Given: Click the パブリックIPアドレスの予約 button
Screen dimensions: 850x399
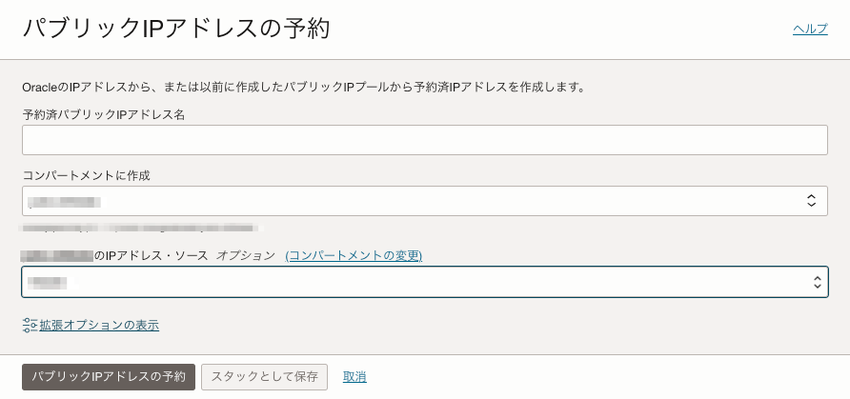Looking at the screenshot, I should (109, 377).
